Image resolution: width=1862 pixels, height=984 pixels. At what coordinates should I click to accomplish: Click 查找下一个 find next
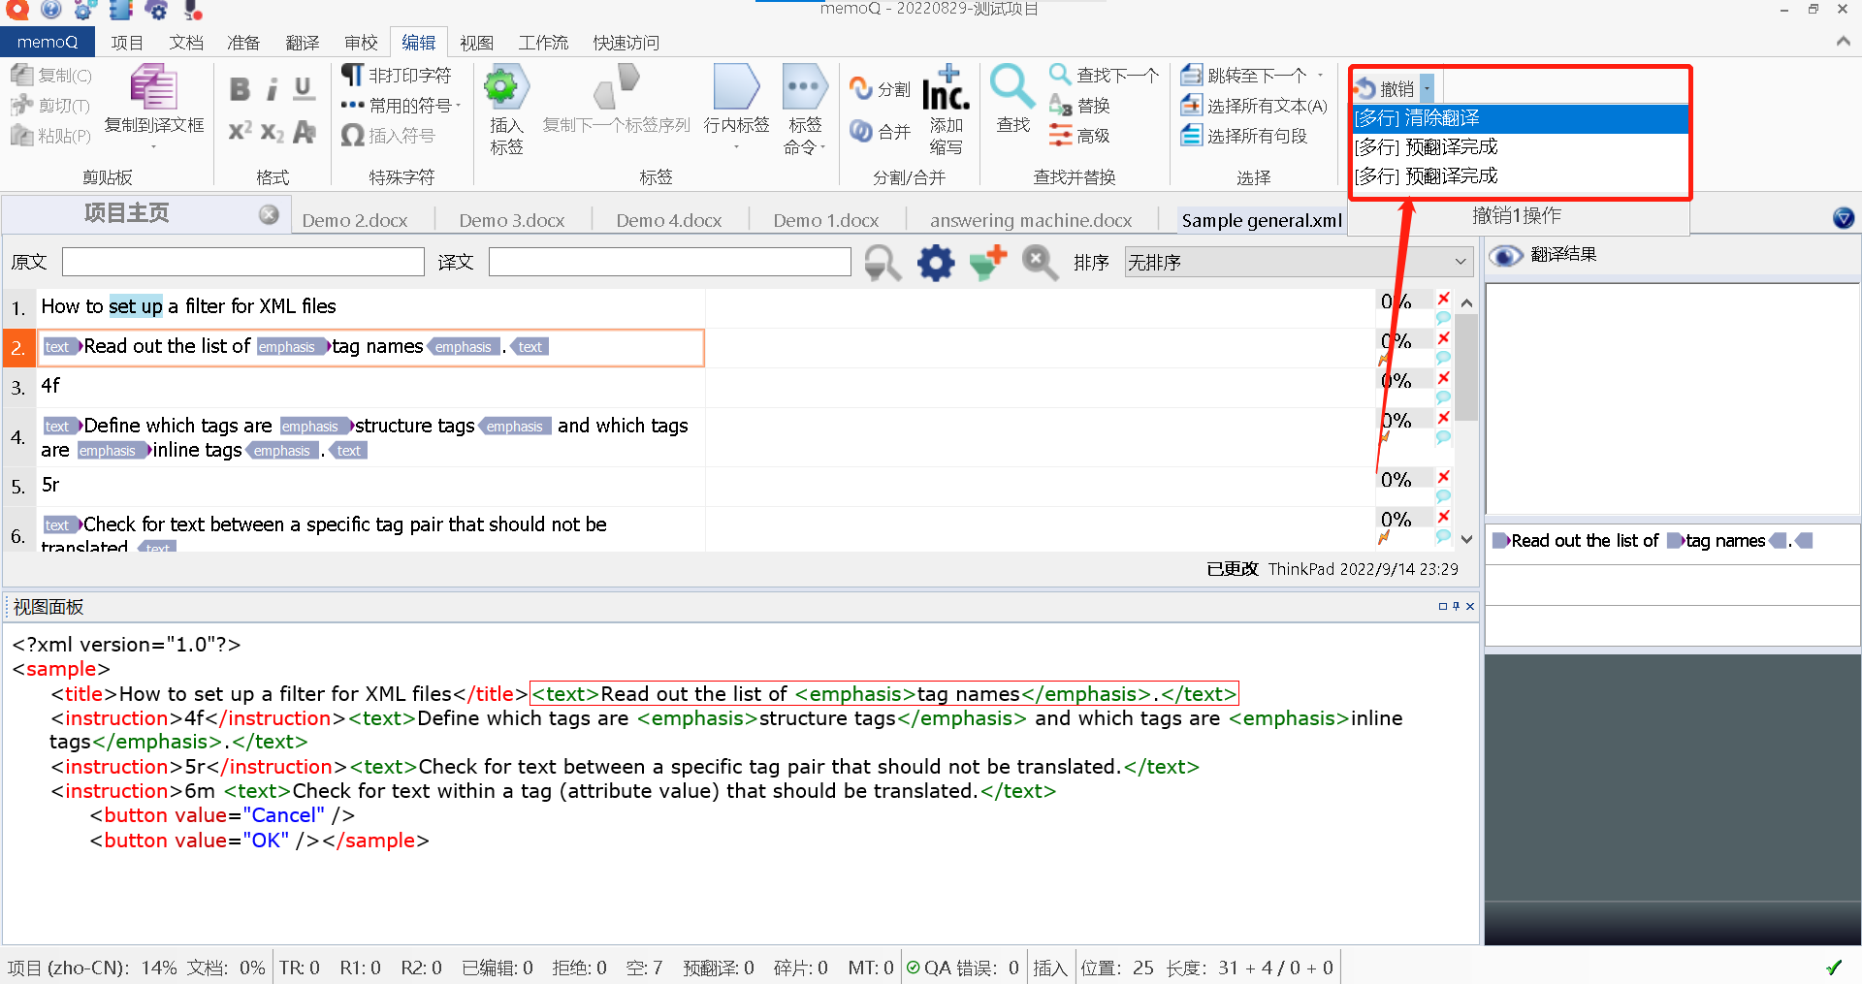pyautogui.click(x=1104, y=75)
